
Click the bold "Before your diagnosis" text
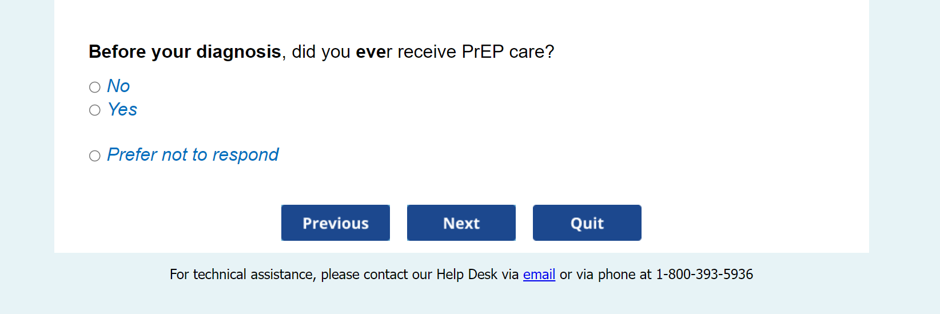click(185, 51)
